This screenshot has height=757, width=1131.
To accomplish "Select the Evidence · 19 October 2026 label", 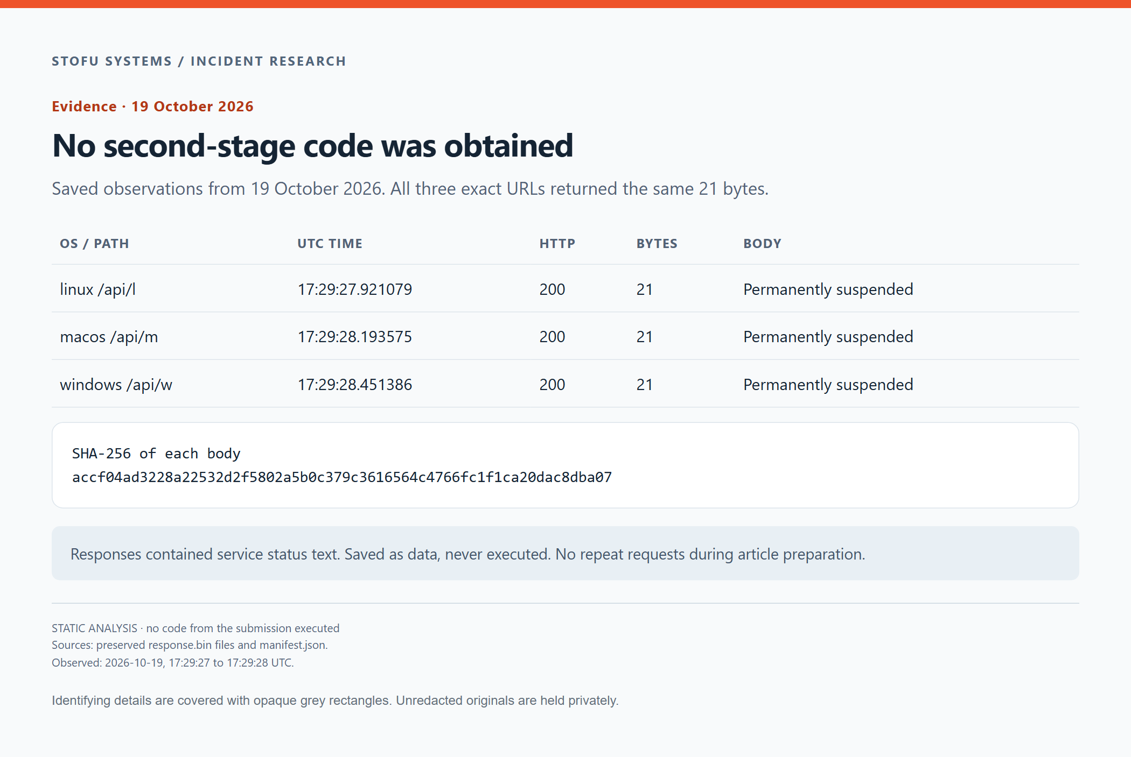I will 152,107.
